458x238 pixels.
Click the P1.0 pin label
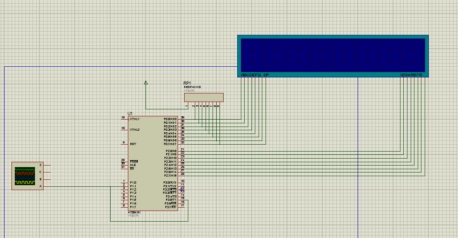pyautogui.click(x=133, y=183)
